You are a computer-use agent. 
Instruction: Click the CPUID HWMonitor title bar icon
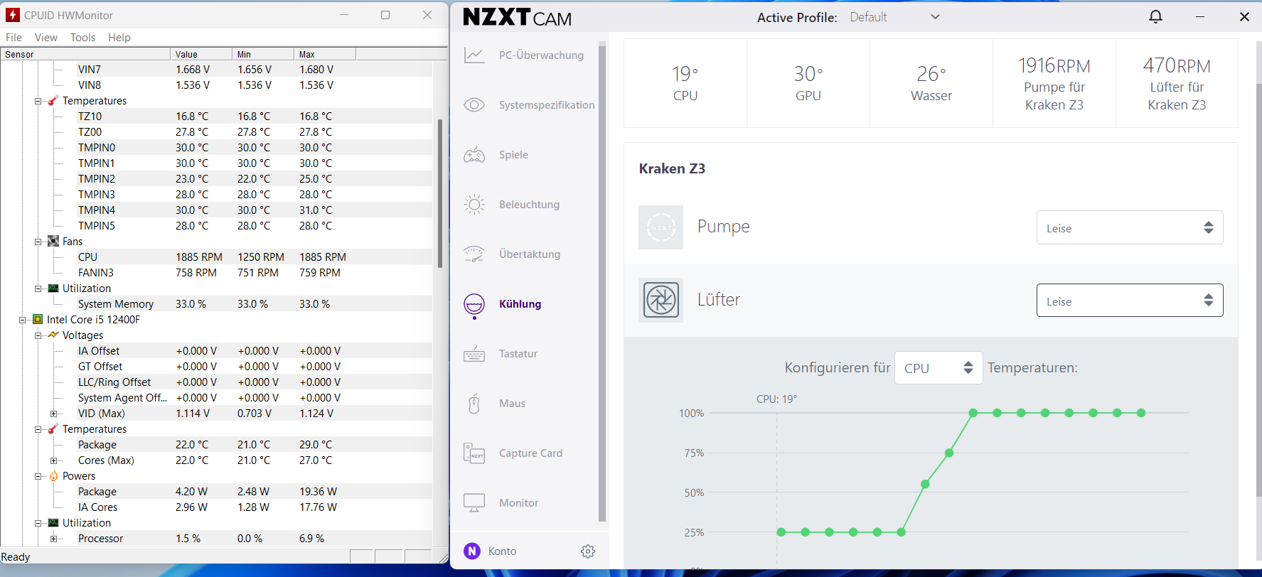[x=13, y=15]
